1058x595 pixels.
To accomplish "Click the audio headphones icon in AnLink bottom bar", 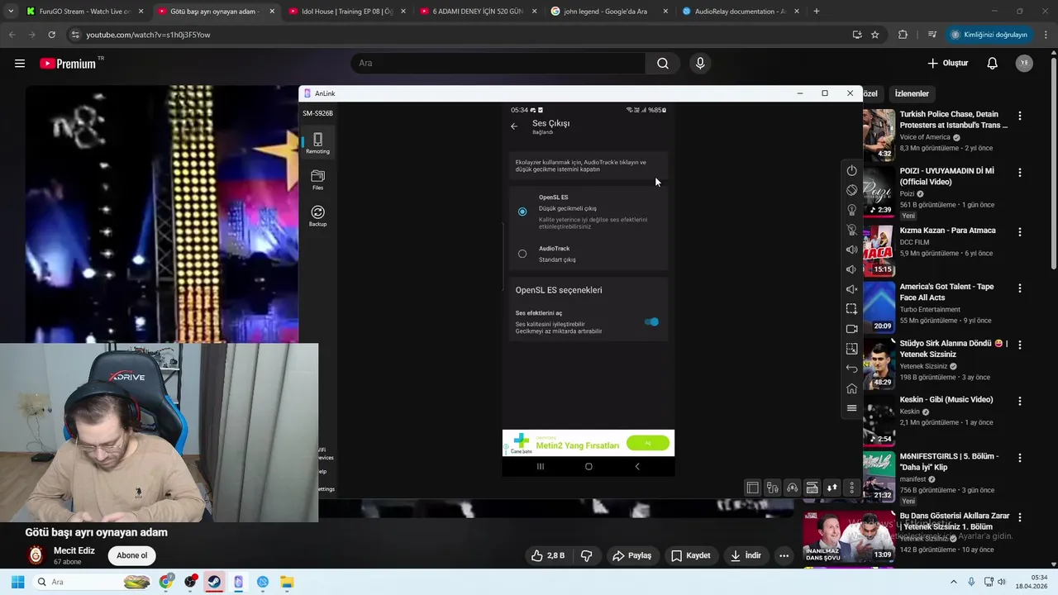I will (x=792, y=488).
